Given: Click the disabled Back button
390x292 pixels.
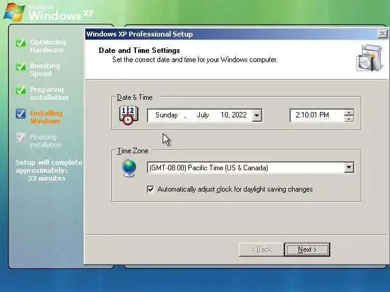Looking at the screenshot, I should (261, 249).
